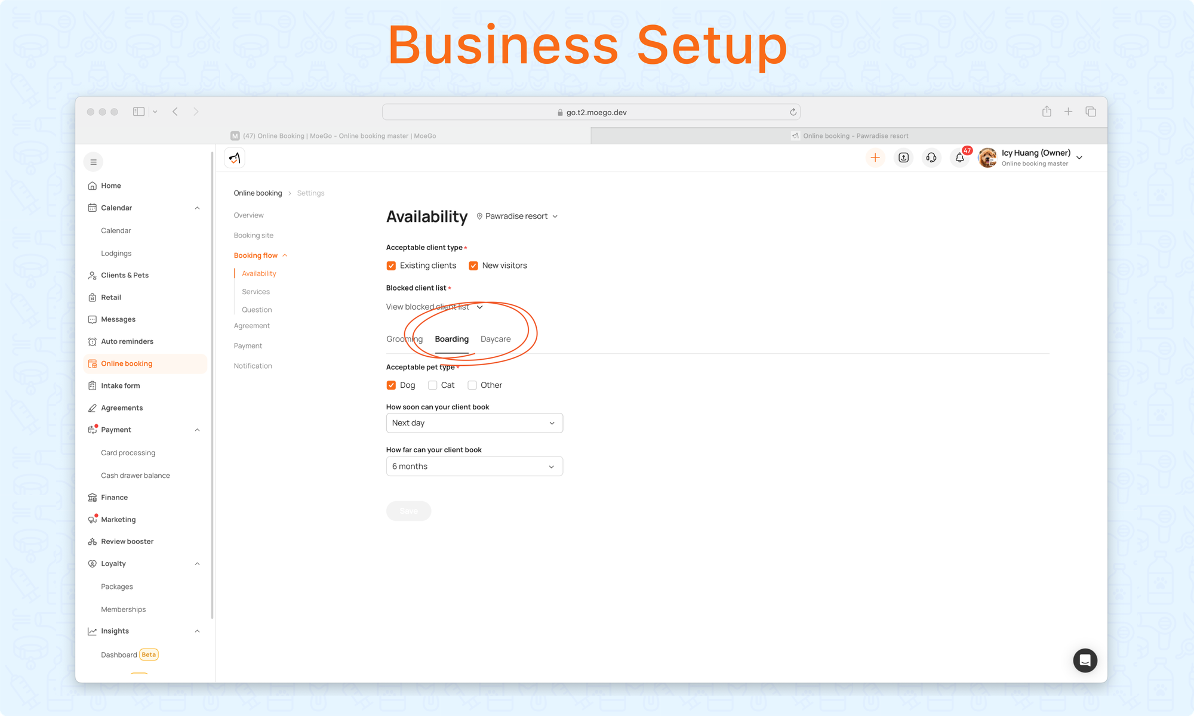The height and width of the screenshot is (716, 1194).
Task: Open the chat widget bubble icon
Action: tap(1085, 660)
